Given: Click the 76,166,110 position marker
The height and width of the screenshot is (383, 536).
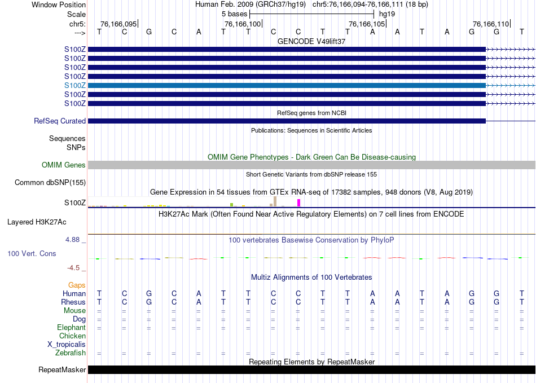Looking at the screenshot, I should (x=491, y=24).
